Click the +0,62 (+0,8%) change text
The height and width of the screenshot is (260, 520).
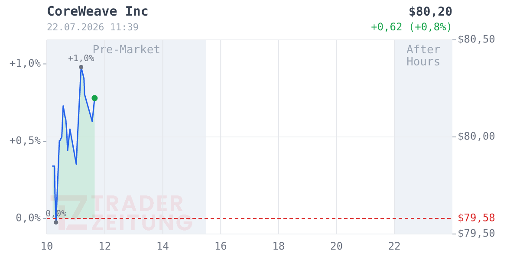click(x=411, y=27)
